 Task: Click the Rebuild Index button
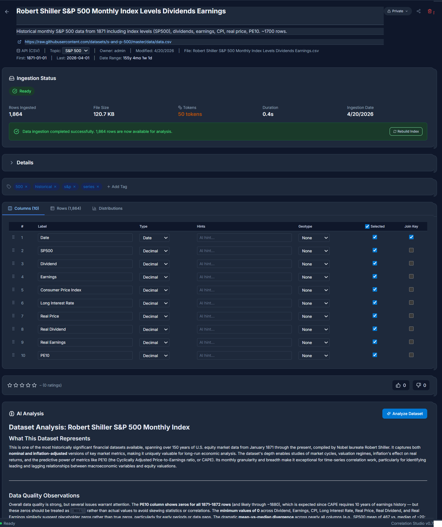(x=406, y=131)
